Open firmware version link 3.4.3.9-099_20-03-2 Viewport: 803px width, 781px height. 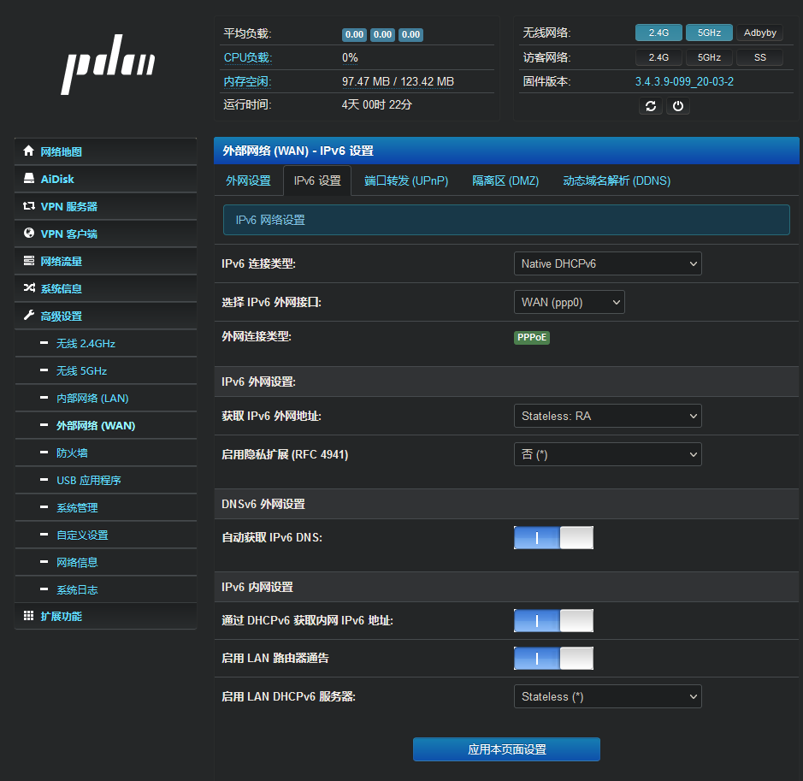click(x=684, y=81)
